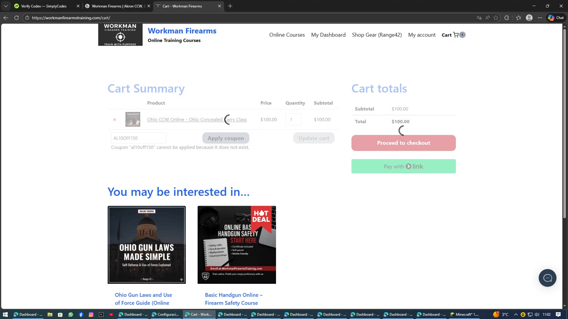Open a new browser tab
Image resolution: width=568 pixels, height=319 pixels.
tap(230, 6)
